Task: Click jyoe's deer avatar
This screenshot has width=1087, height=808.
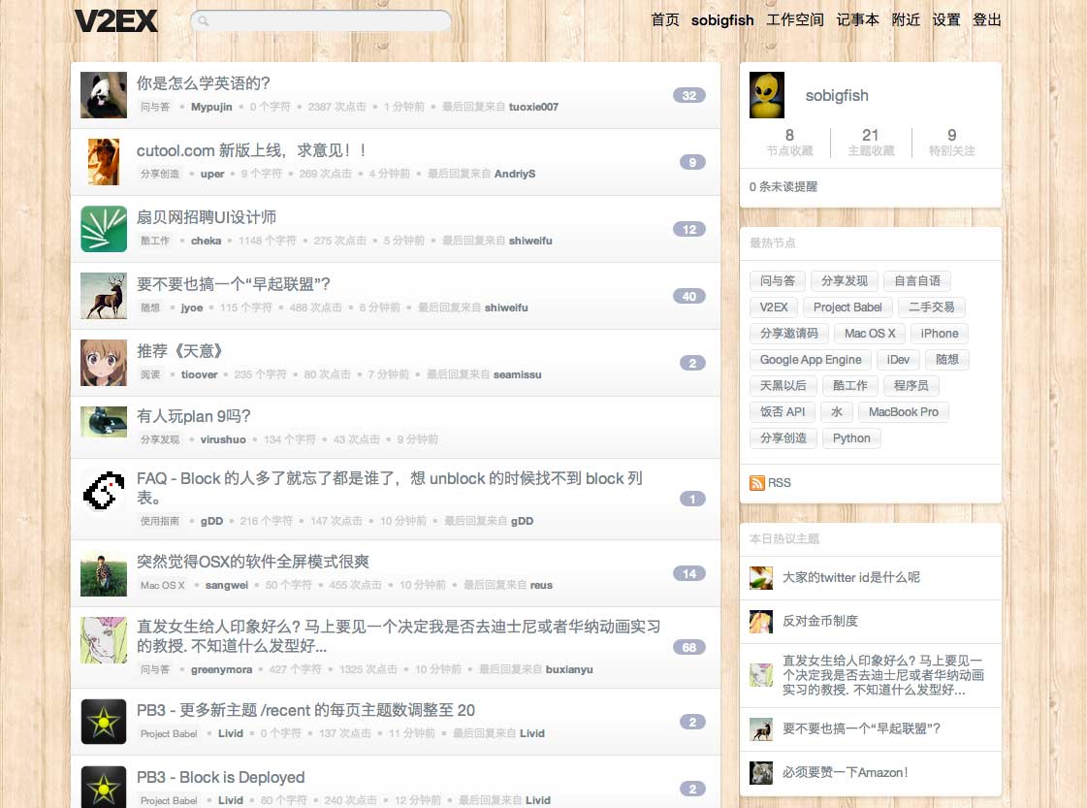Action: pyautogui.click(x=104, y=296)
